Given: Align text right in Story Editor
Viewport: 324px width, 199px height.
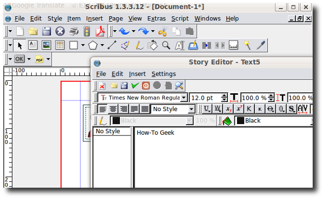Looking at the screenshot, I should pos(124,109).
